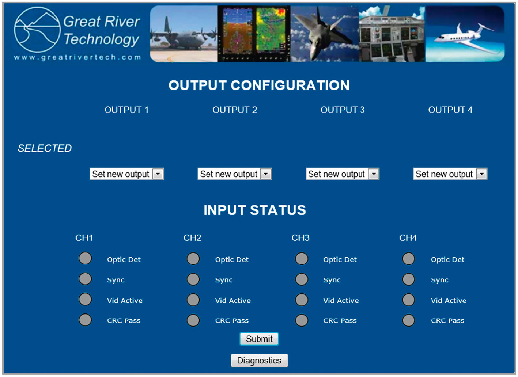518x377 pixels.
Task: Click the CH4 Optic Det status indicator
Action: 409,259
